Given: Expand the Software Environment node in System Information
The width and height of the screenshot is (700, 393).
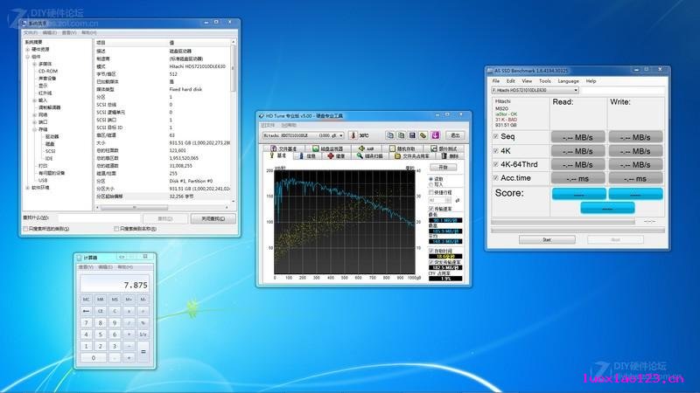Looking at the screenshot, I should click(28, 188).
